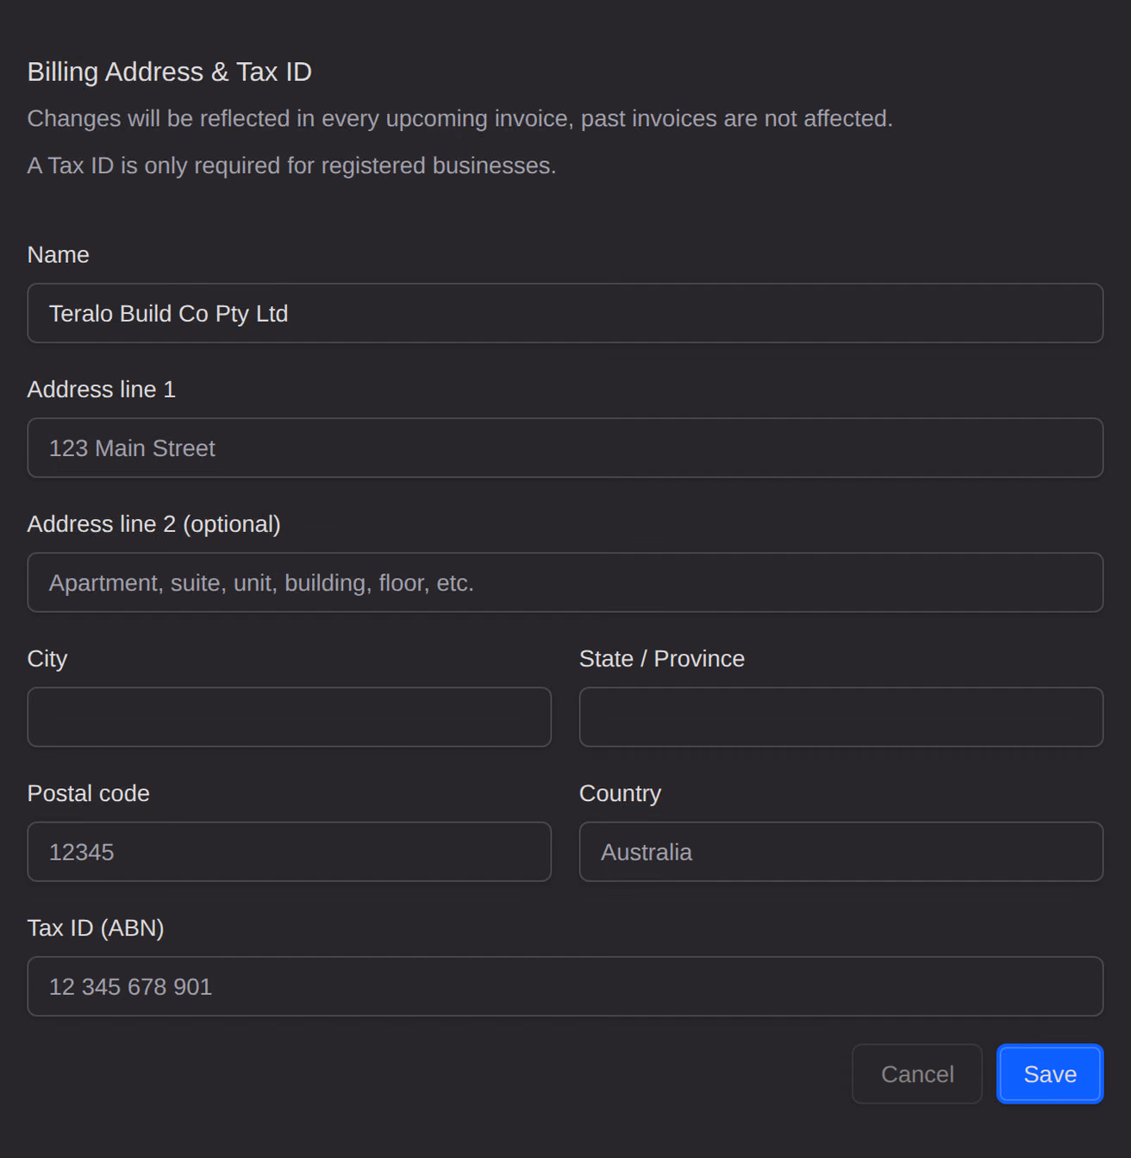
Task: Click the Postal code label
Action: 89,792
